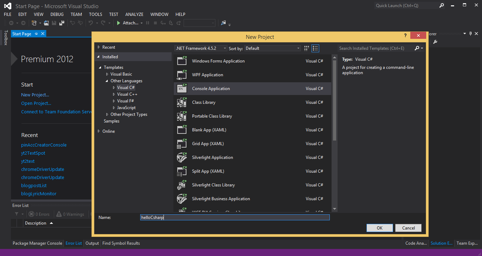Select the JavaScript tree item
The image size is (482, 256).
pyautogui.click(x=126, y=108)
